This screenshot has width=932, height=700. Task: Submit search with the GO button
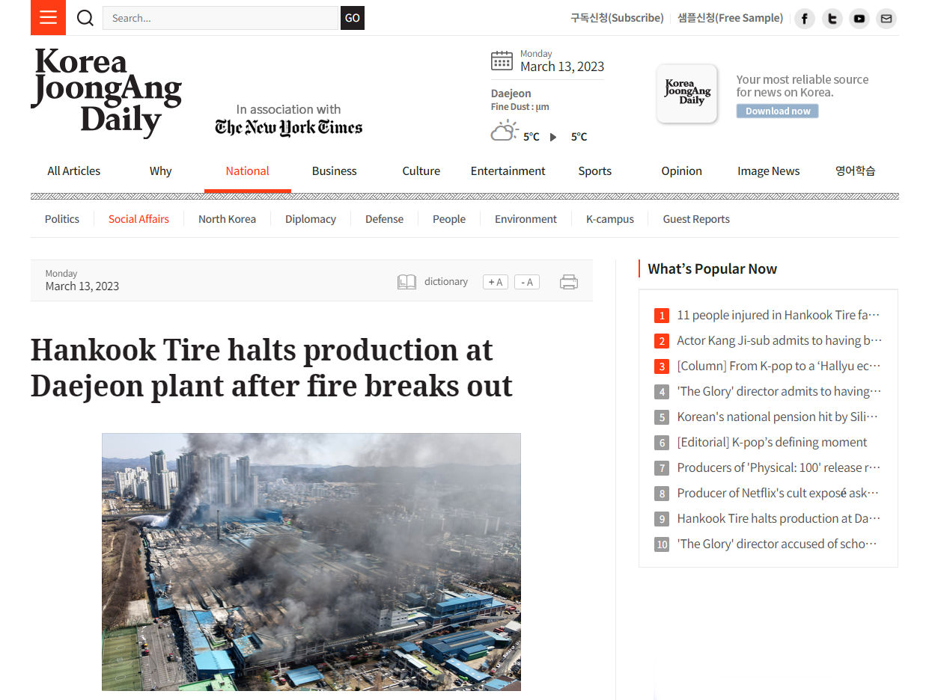tap(353, 18)
